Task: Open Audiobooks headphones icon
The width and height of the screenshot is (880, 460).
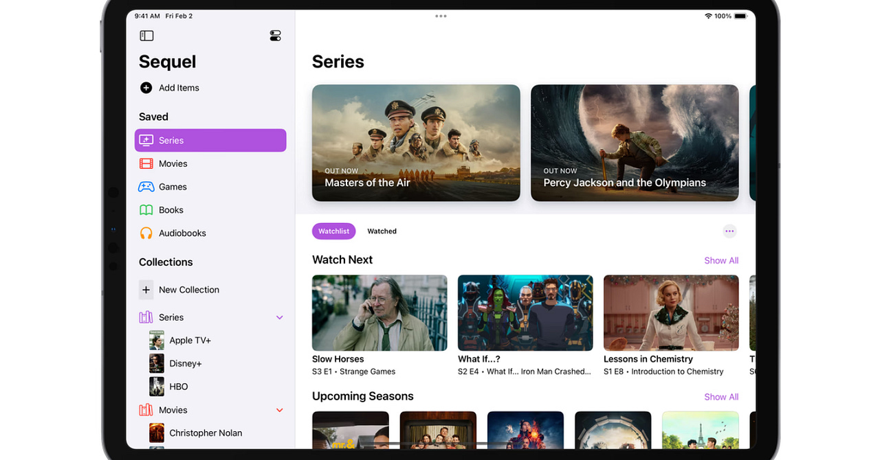Action: pyautogui.click(x=146, y=233)
